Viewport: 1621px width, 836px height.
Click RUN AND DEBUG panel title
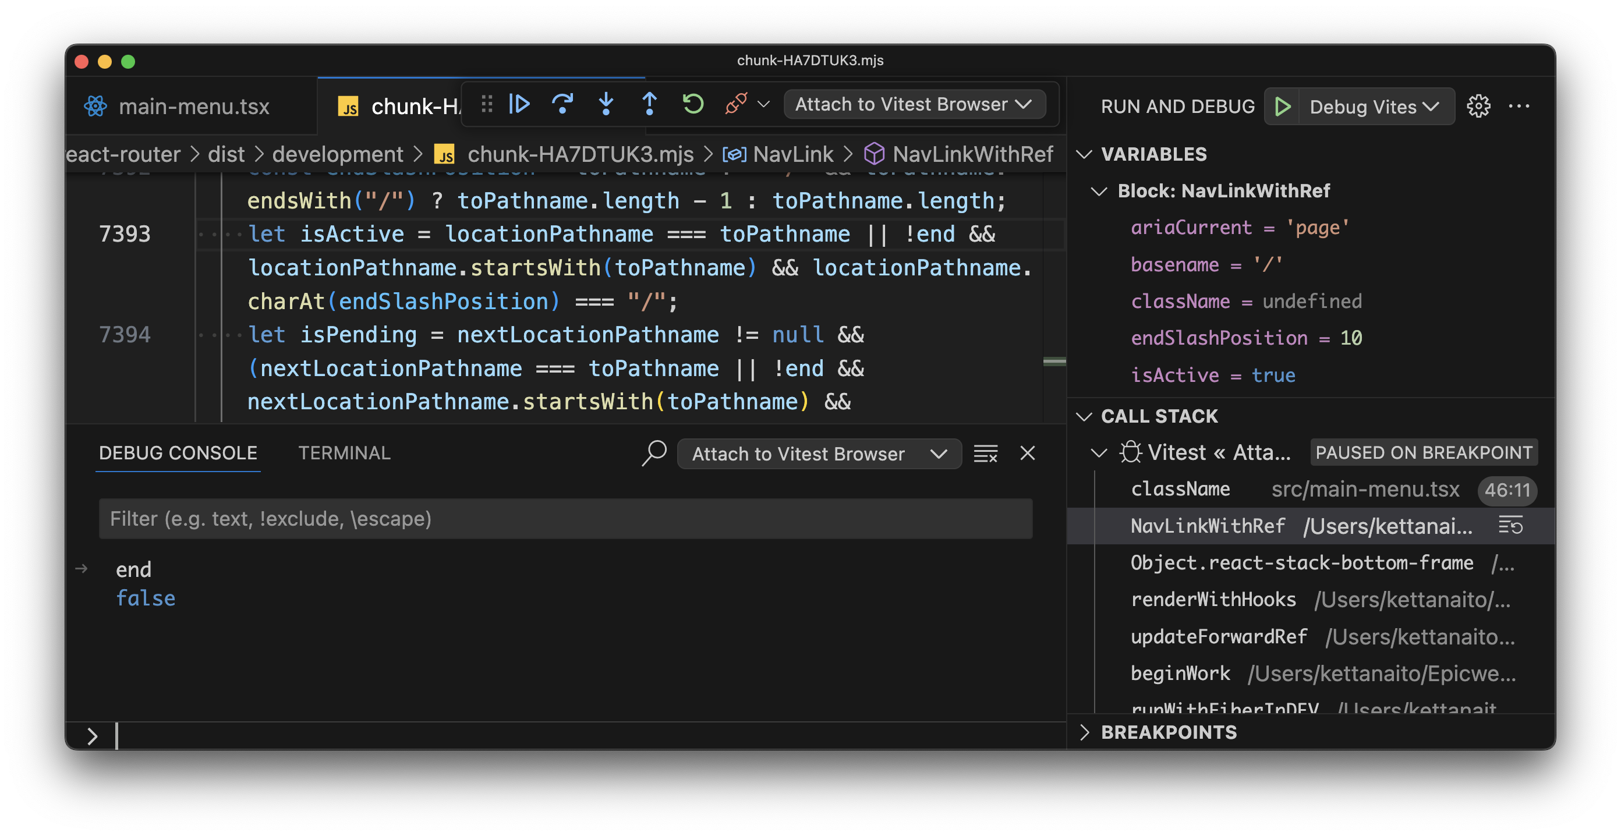1177,107
